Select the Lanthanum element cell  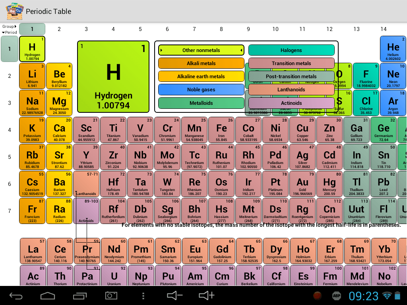pos(33,251)
